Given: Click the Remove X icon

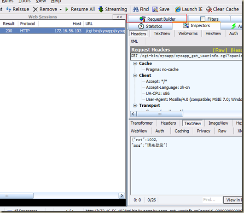Looking at the screenshot, I should tap(35, 9).
